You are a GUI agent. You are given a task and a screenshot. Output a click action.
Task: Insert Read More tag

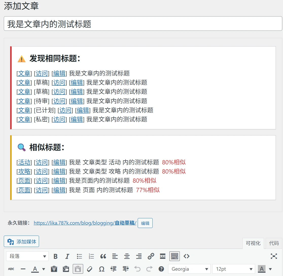pyautogui.click(x=163, y=256)
